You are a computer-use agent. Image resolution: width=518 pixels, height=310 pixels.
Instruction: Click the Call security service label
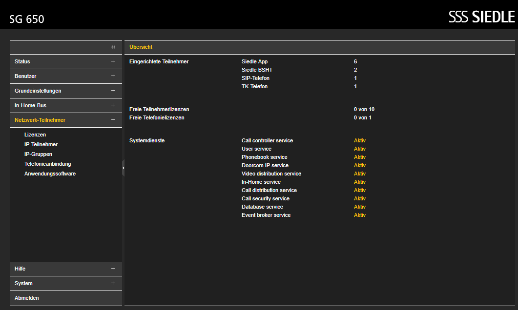coord(265,198)
